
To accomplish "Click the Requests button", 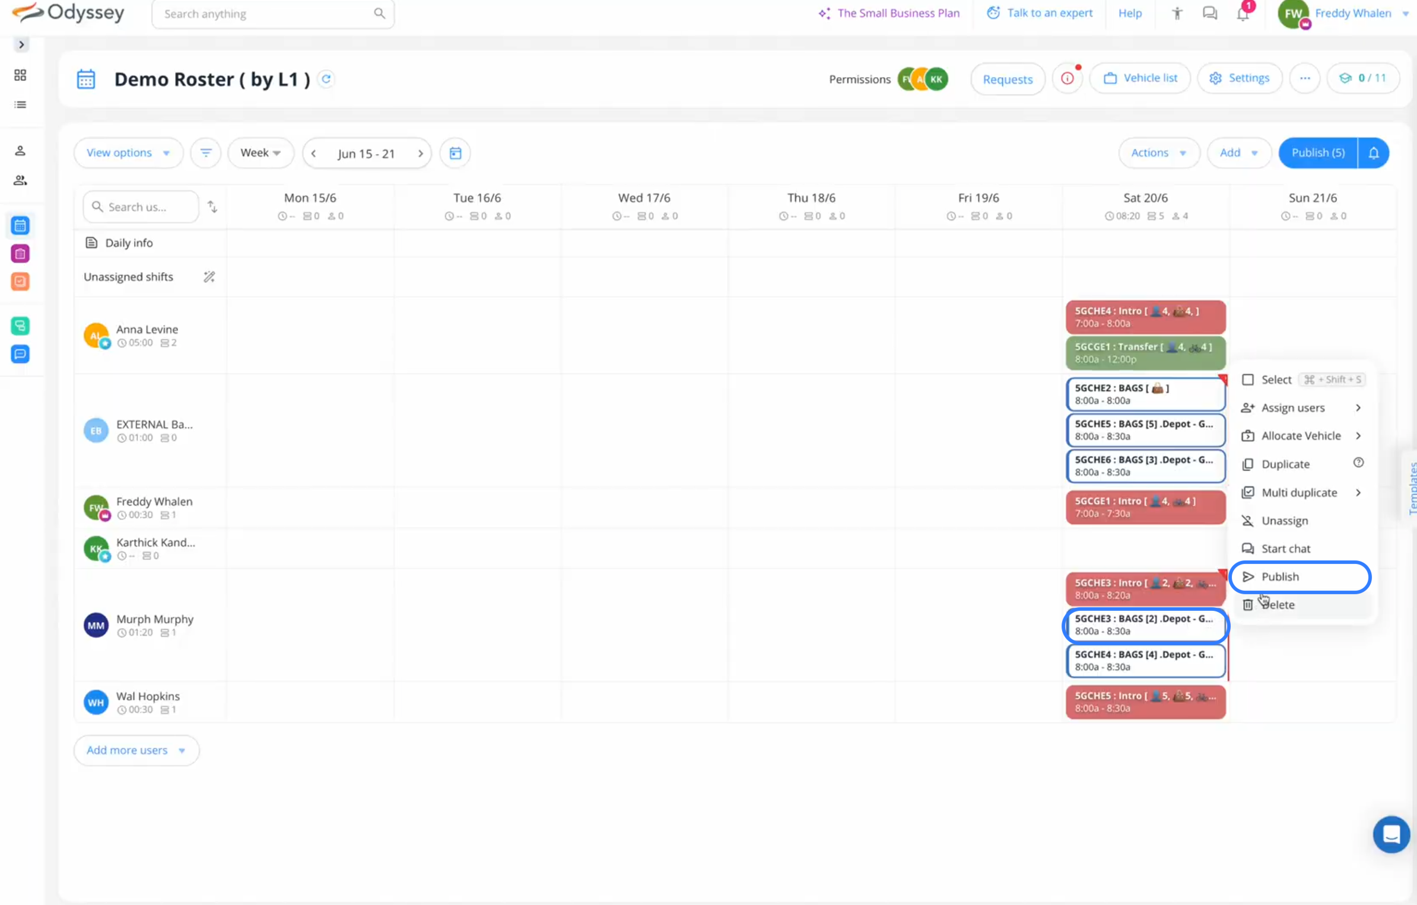I will [x=1008, y=79].
